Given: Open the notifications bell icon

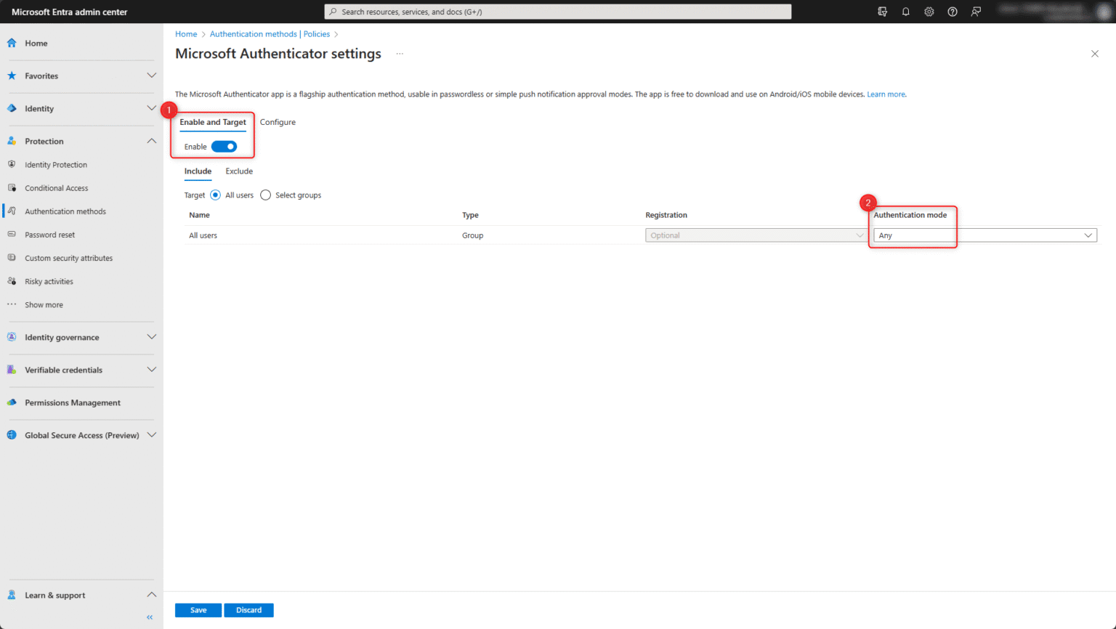Looking at the screenshot, I should pyautogui.click(x=905, y=11).
